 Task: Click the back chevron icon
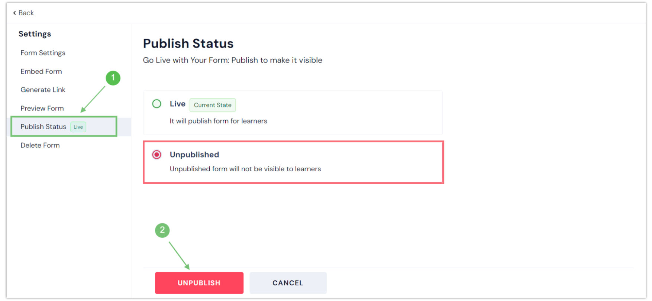click(x=15, y=13)
